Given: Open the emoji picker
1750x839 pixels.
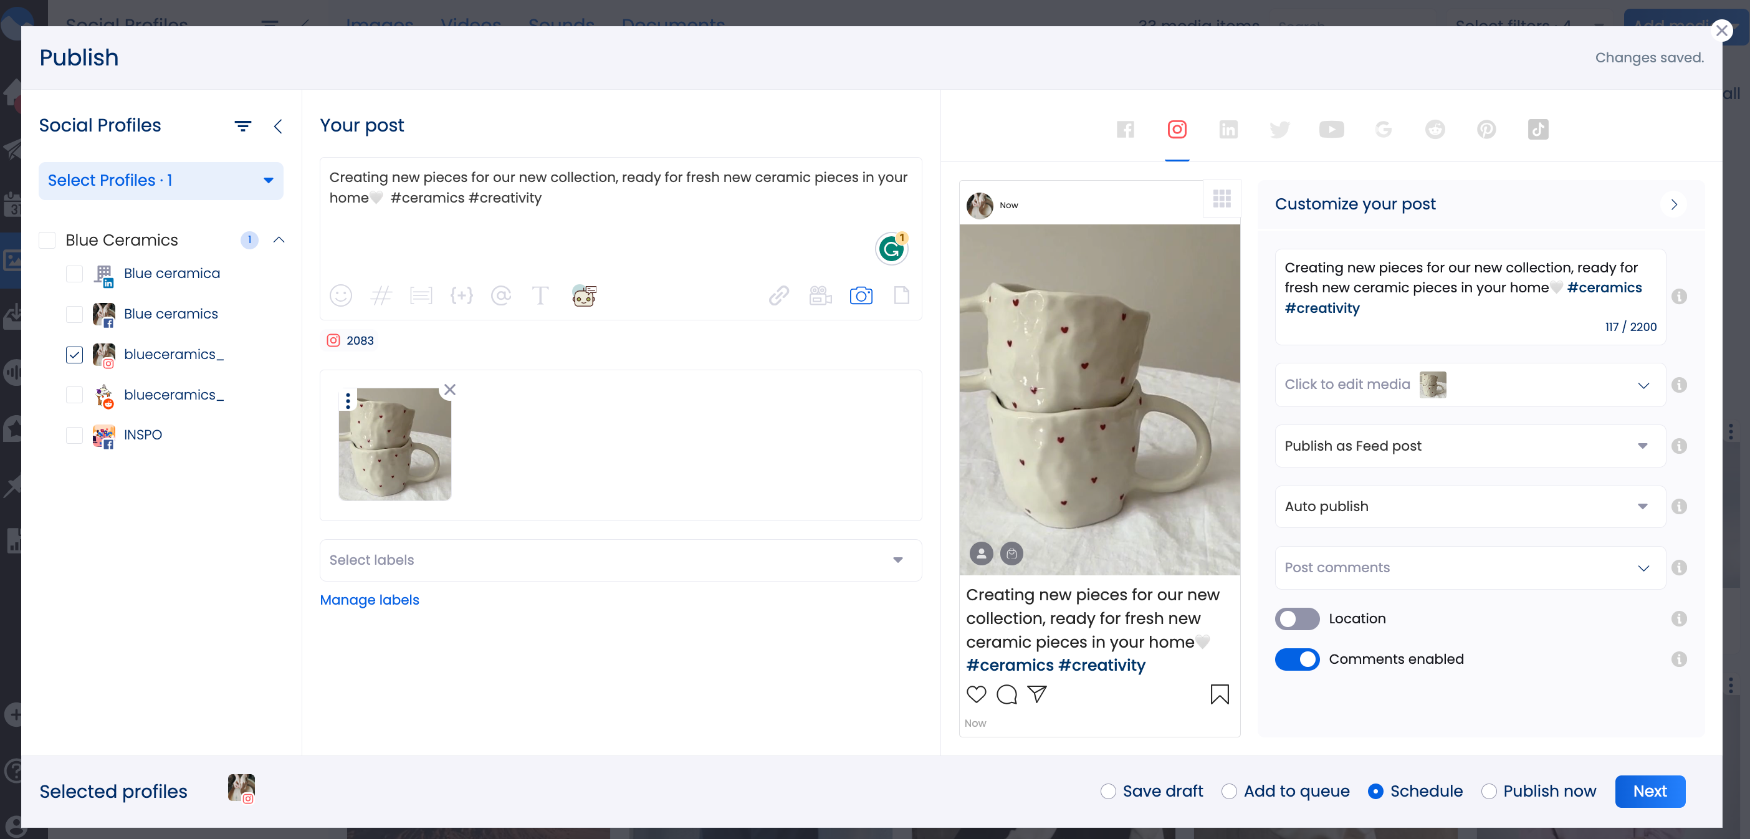Looking at the screenshot, I should pos(341,295).
